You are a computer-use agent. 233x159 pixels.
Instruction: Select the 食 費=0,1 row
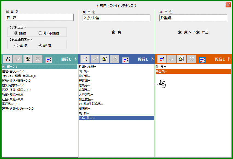coord(40,67)
